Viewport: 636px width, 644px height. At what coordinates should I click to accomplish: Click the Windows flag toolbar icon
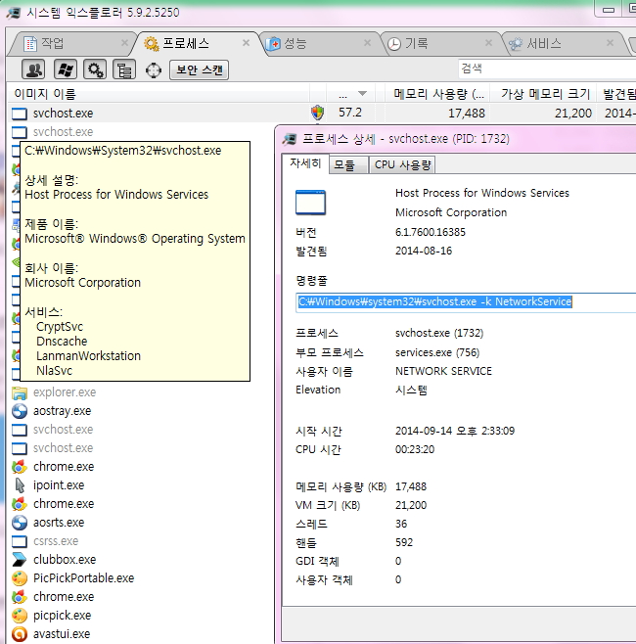point(66,69)
